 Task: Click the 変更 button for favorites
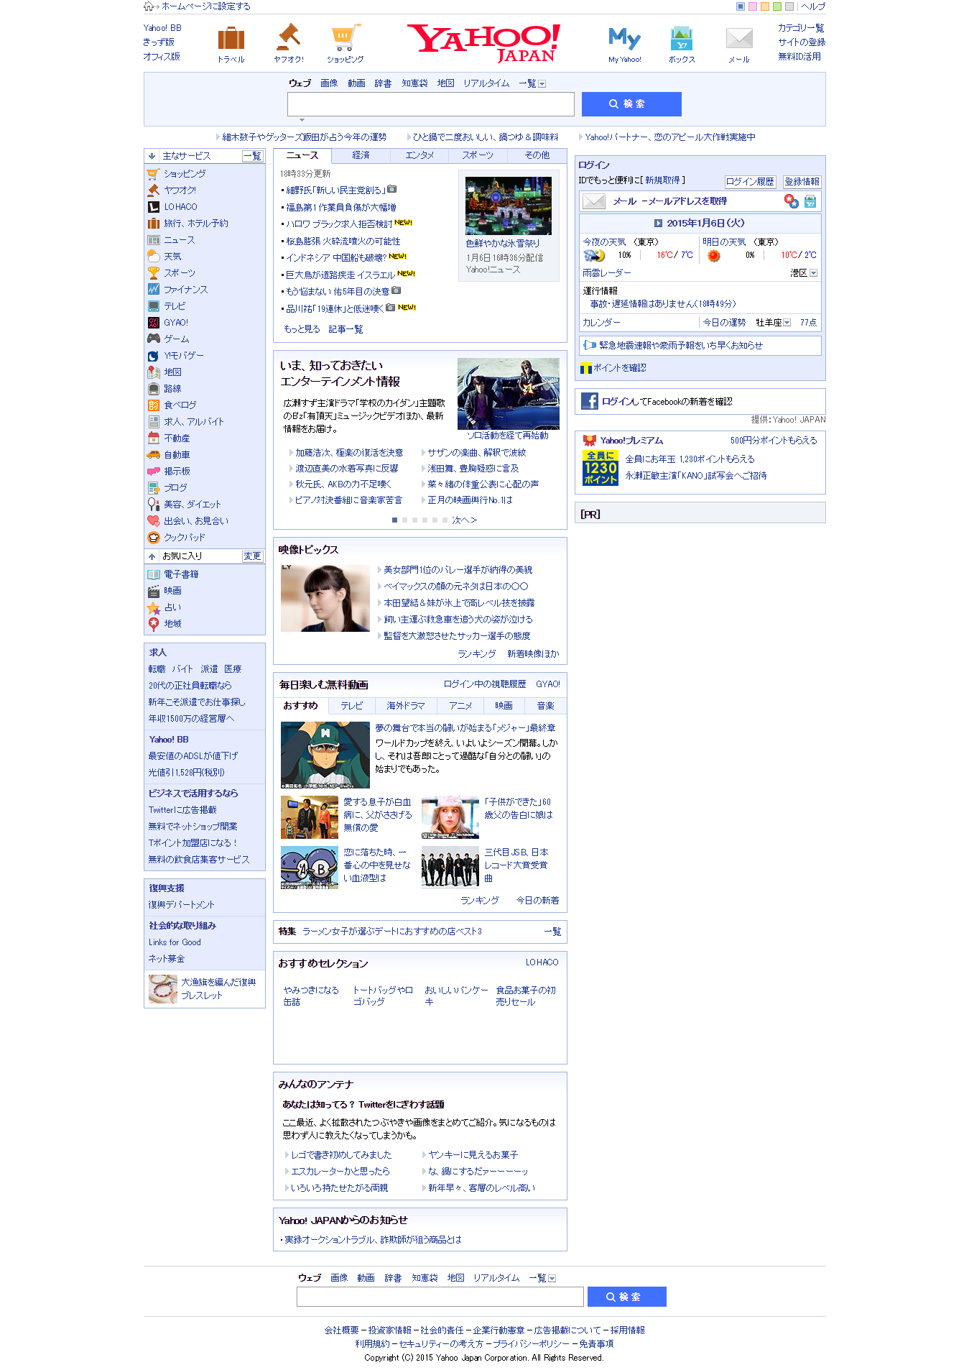(252, 556)
